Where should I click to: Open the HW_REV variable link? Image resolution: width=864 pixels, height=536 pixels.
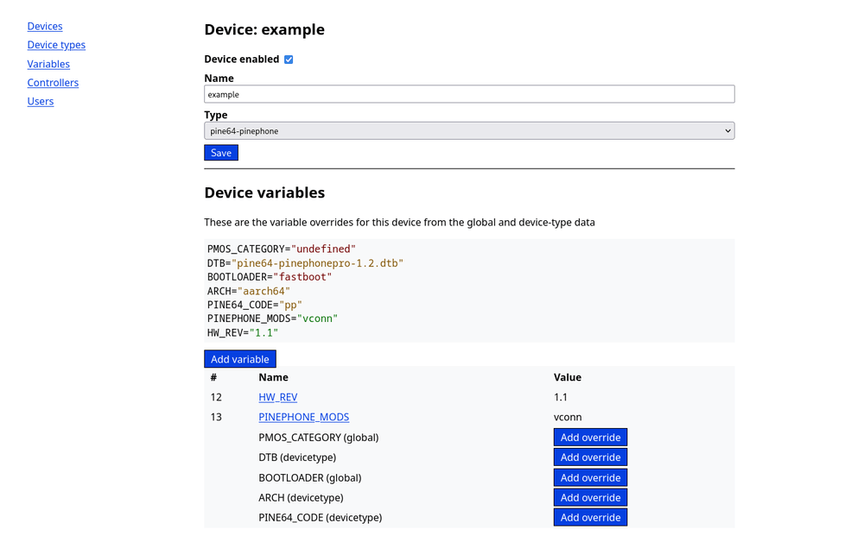(277, 397)
